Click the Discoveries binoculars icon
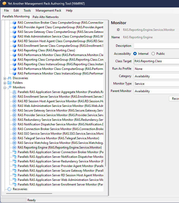Viewport: 179px width, 203px height. coord(10,78)
